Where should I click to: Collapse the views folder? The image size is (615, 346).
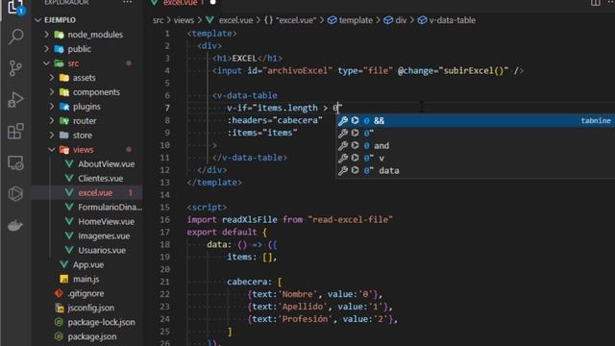(52, 150)
